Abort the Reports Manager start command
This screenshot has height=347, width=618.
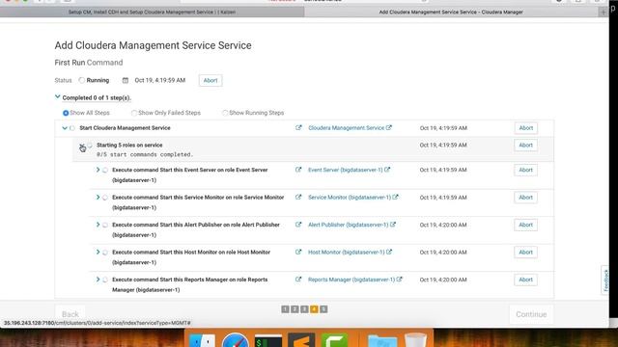tap(525, 280)
